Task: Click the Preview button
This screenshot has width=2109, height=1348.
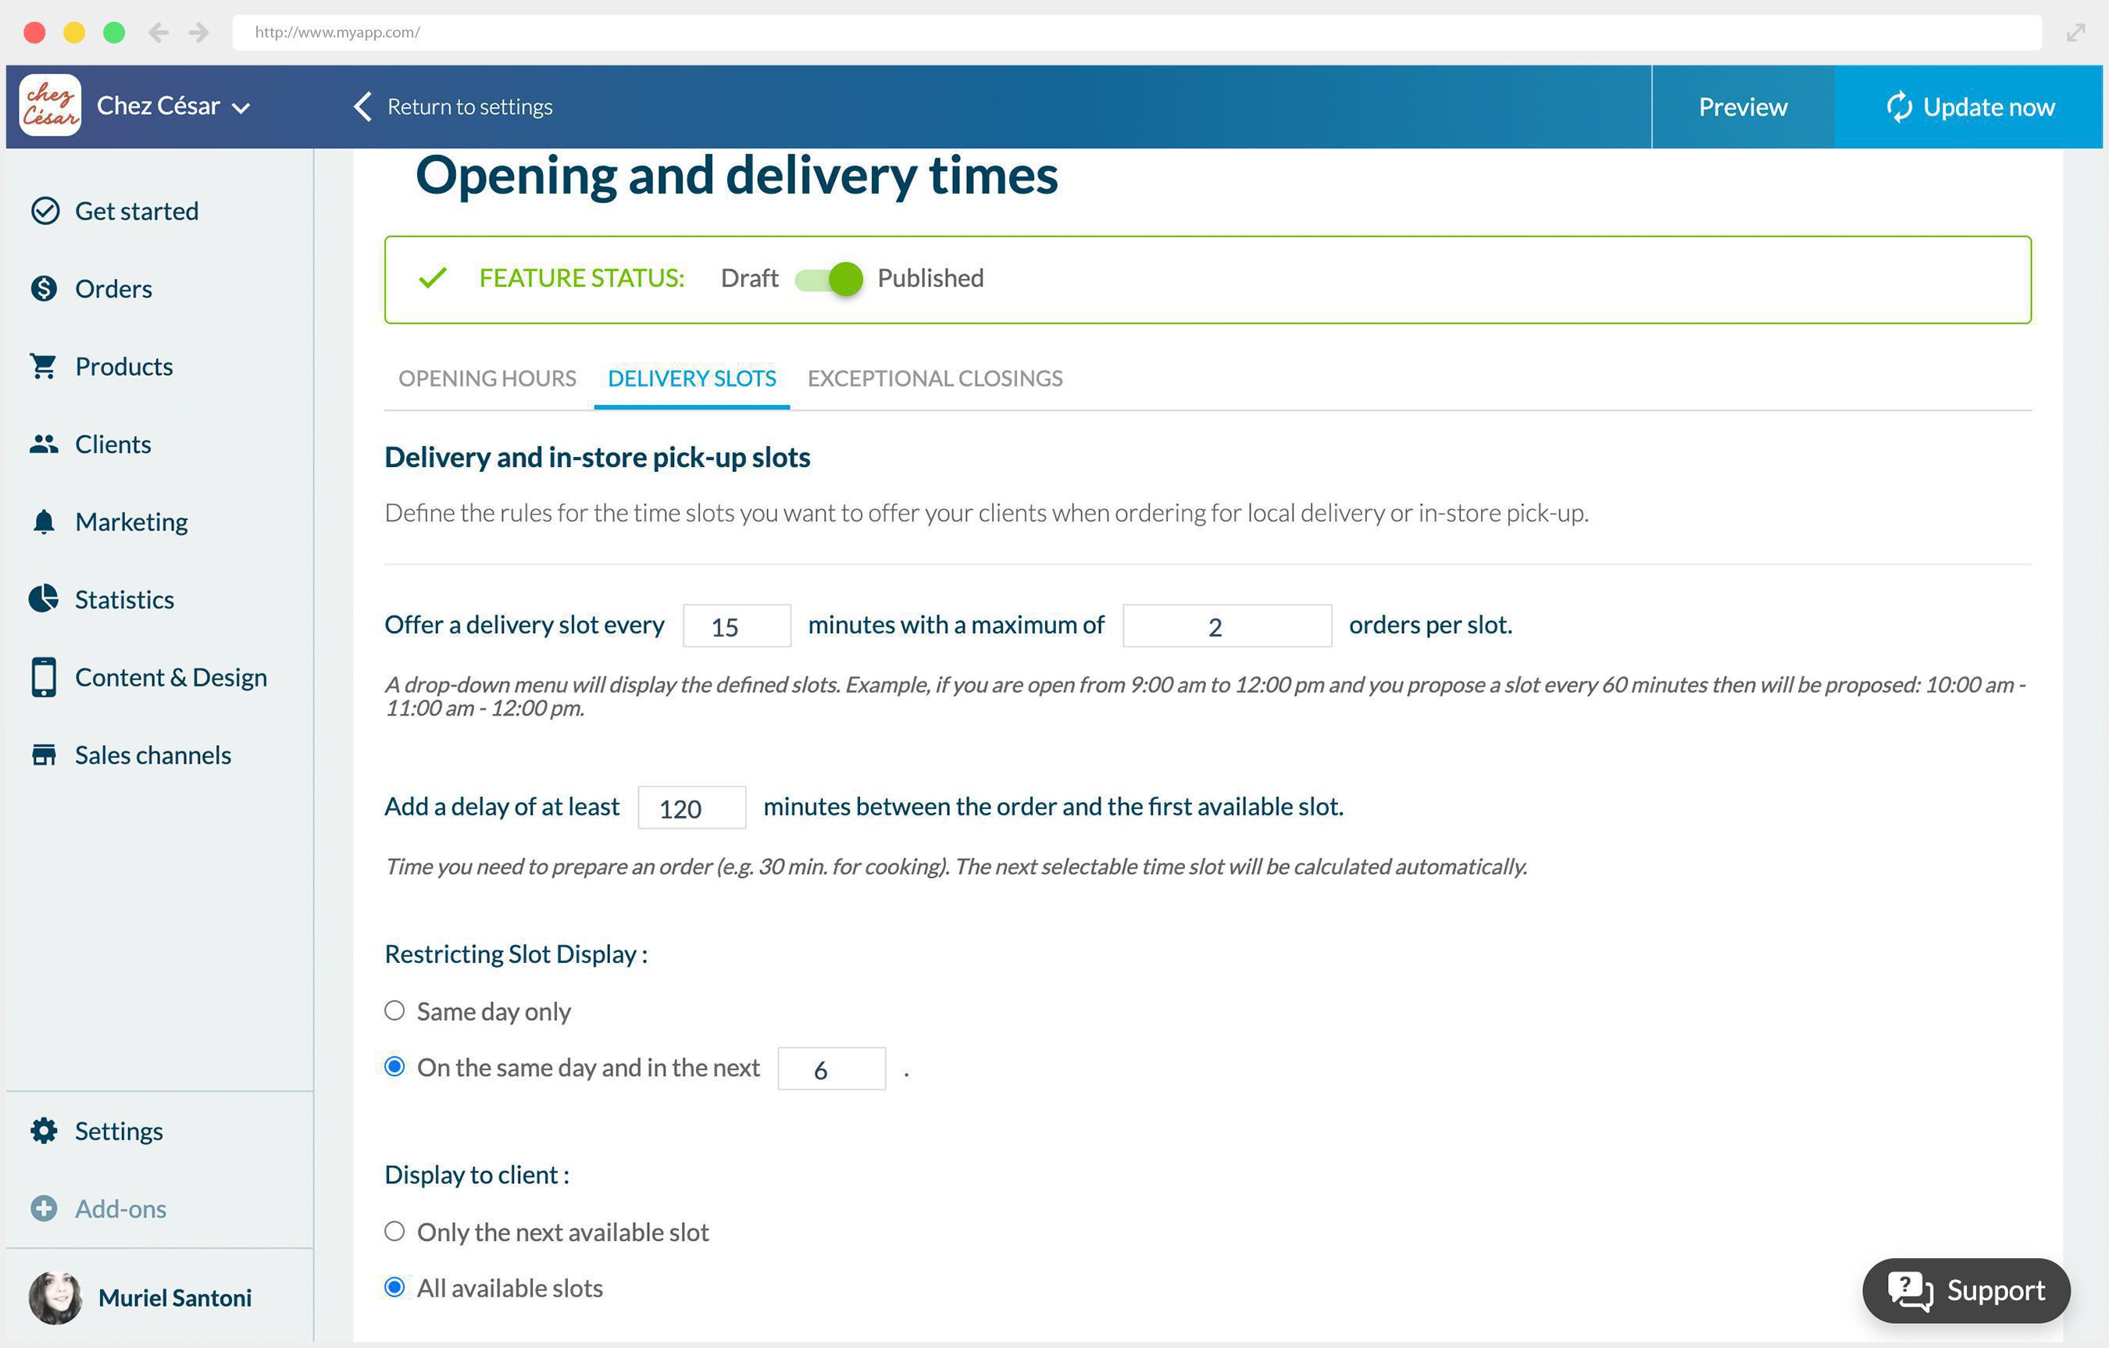Action: pos(1742,107)
